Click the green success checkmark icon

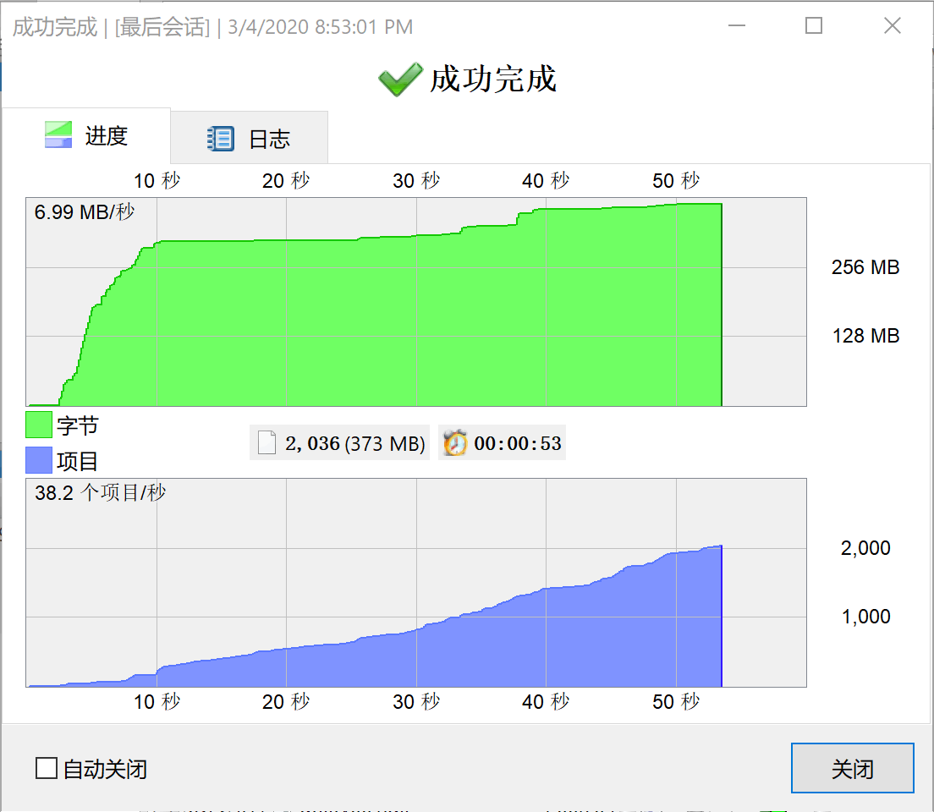(400, 80)
